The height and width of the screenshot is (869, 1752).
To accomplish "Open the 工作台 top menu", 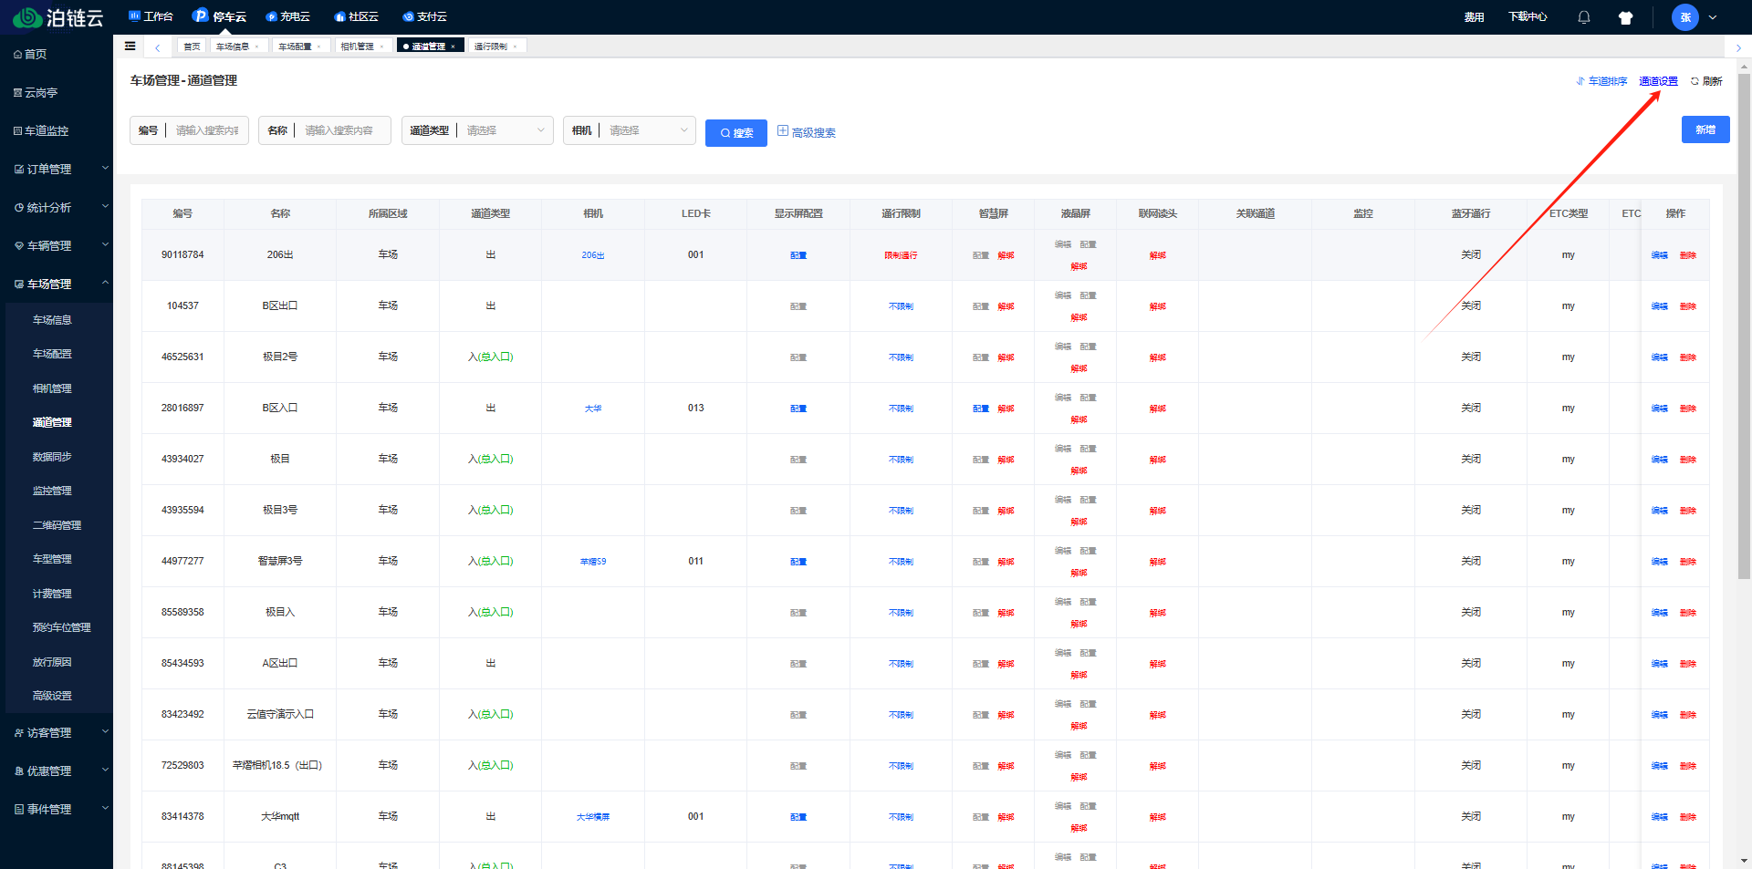I will 151,16.
